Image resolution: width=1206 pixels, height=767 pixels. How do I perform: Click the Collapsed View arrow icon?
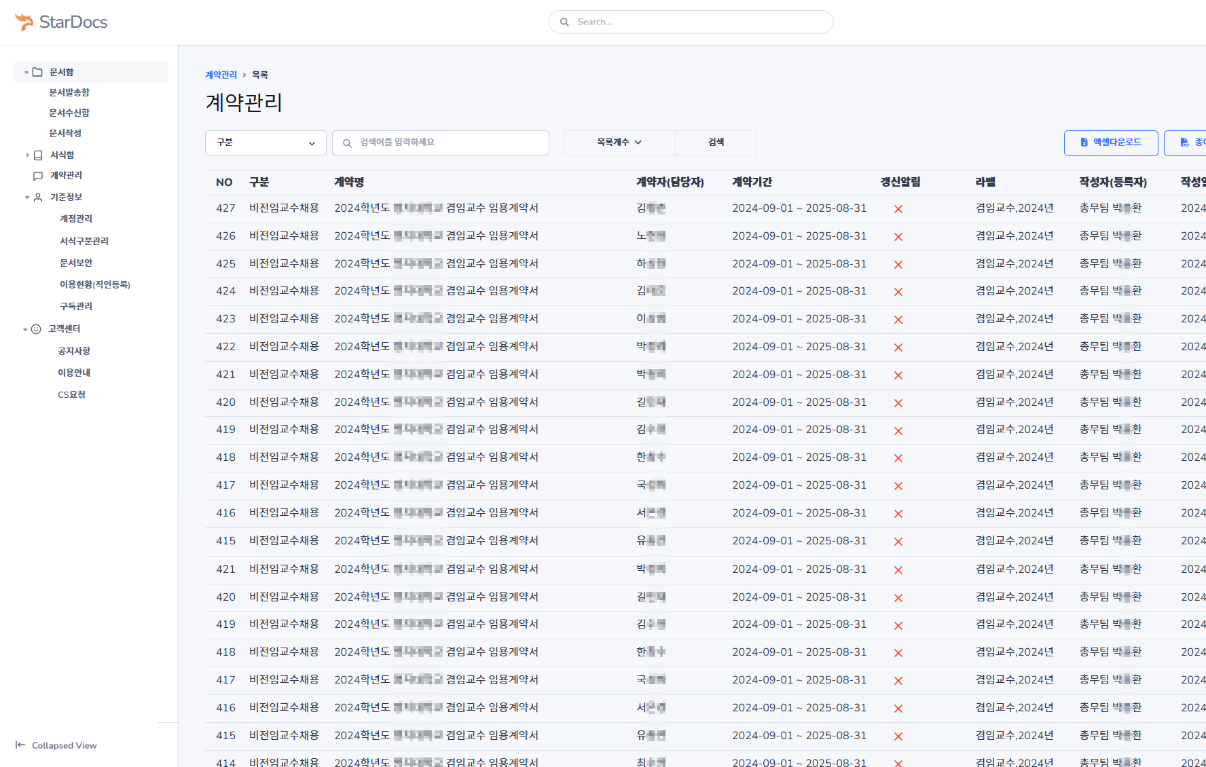pos(20,745)
